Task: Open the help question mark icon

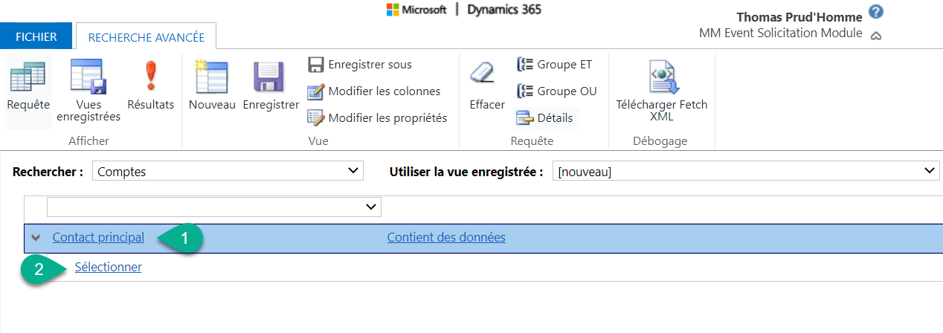Action: (875, 13)
